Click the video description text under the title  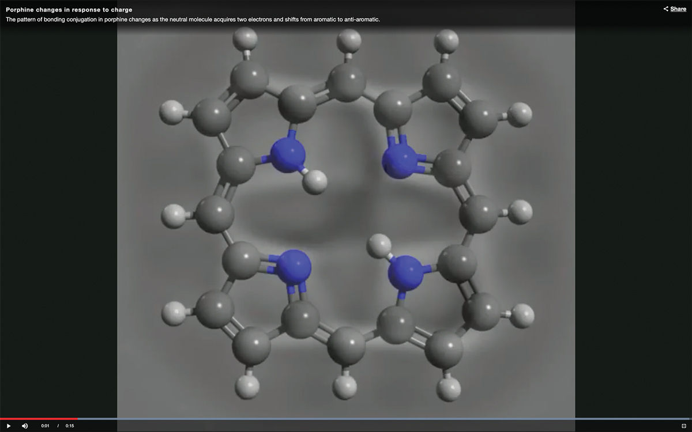pos(193,20)
